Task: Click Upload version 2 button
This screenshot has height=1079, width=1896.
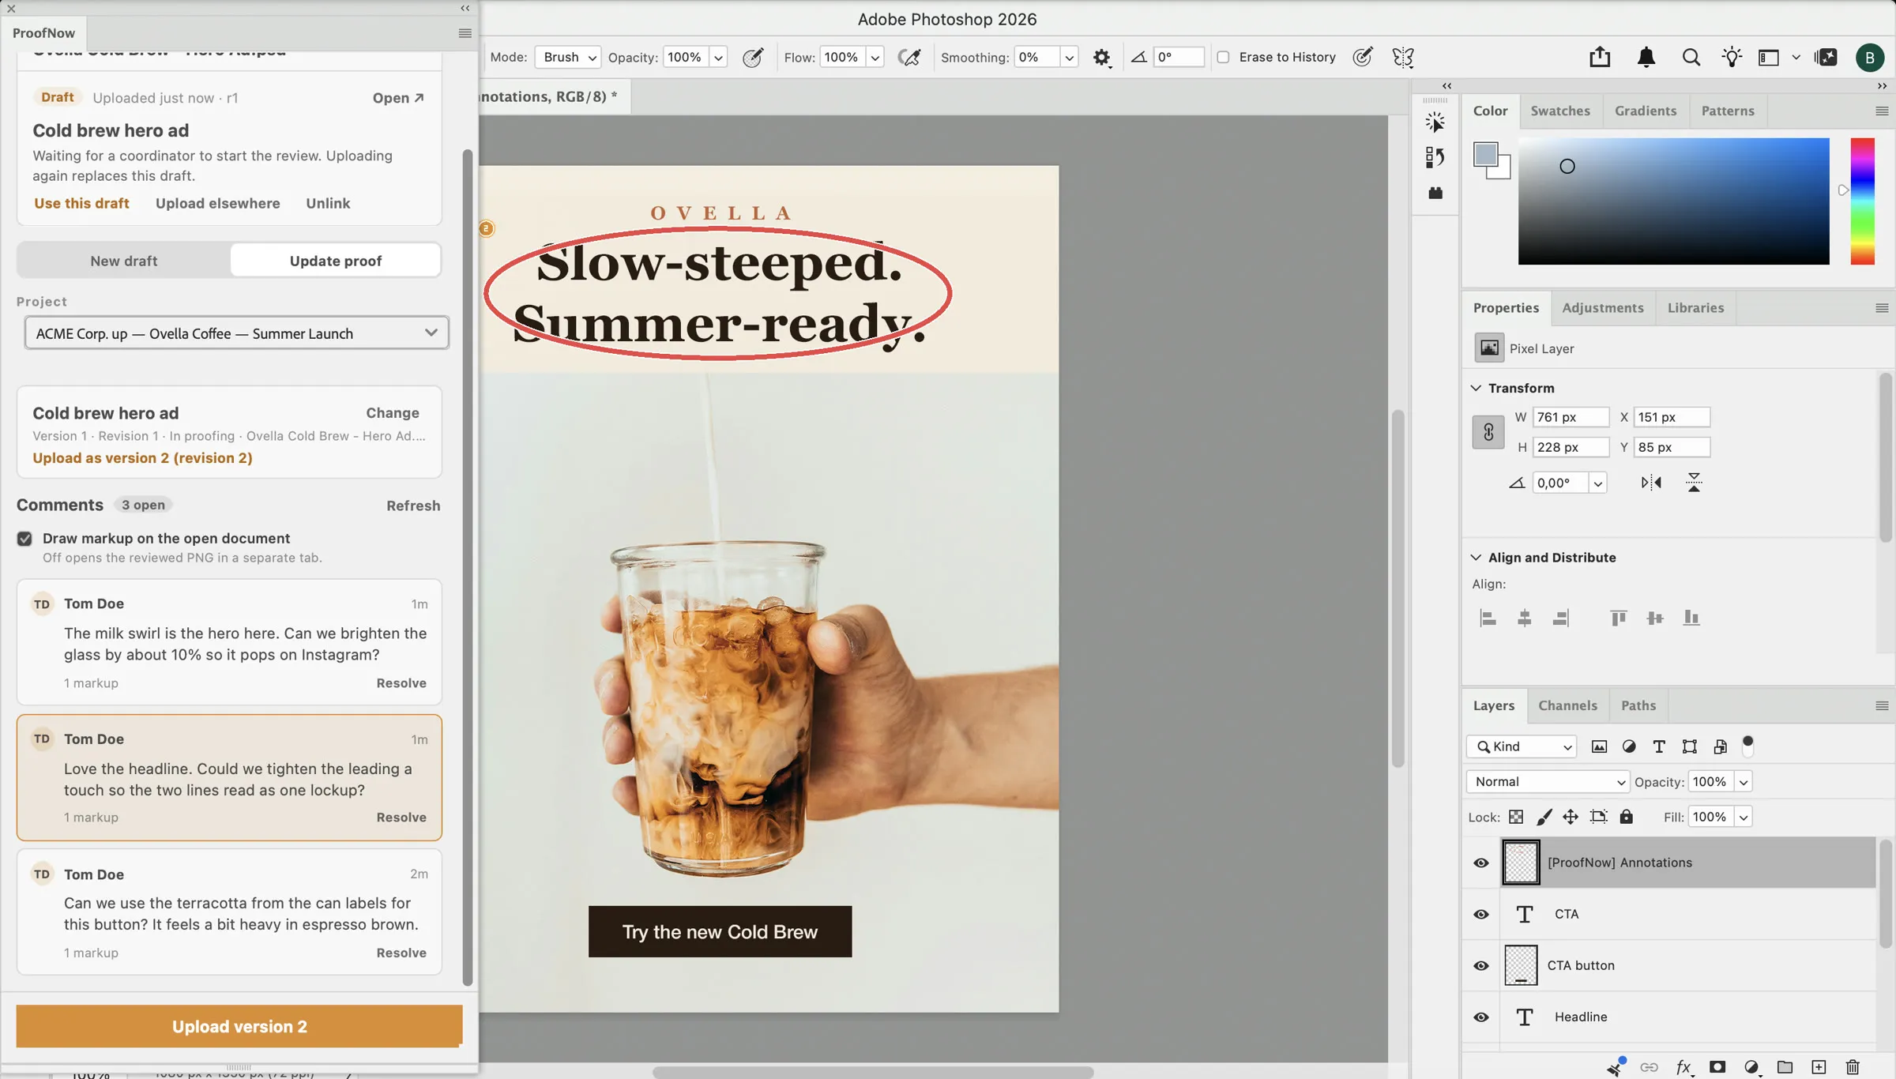Action: (239, 1026)
